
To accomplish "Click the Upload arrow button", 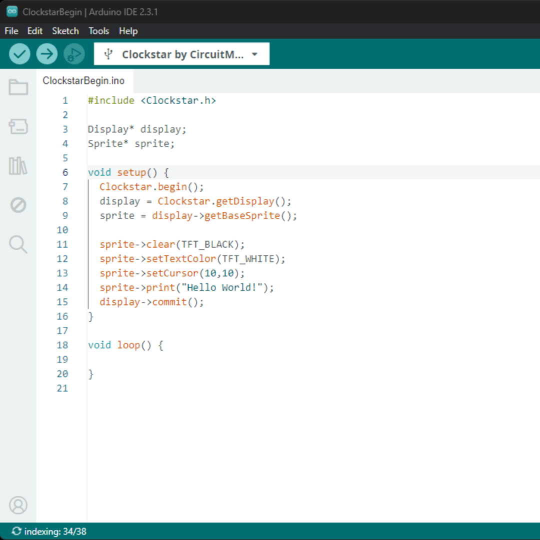I will 47,53.
